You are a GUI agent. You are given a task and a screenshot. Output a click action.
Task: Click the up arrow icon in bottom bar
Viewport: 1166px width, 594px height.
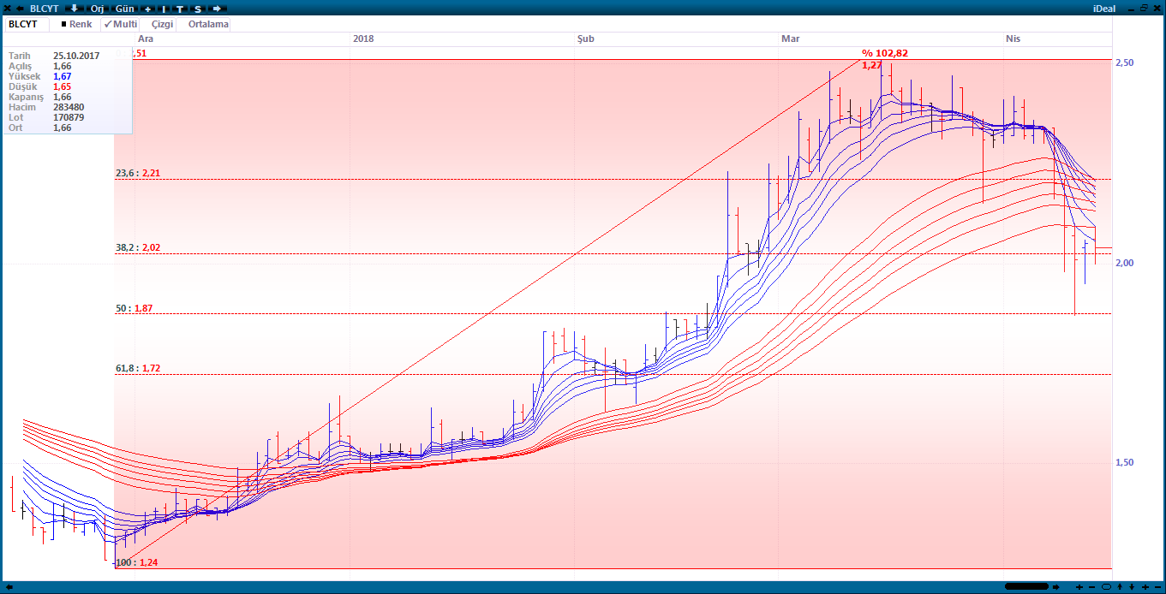tap(1120, 587)
